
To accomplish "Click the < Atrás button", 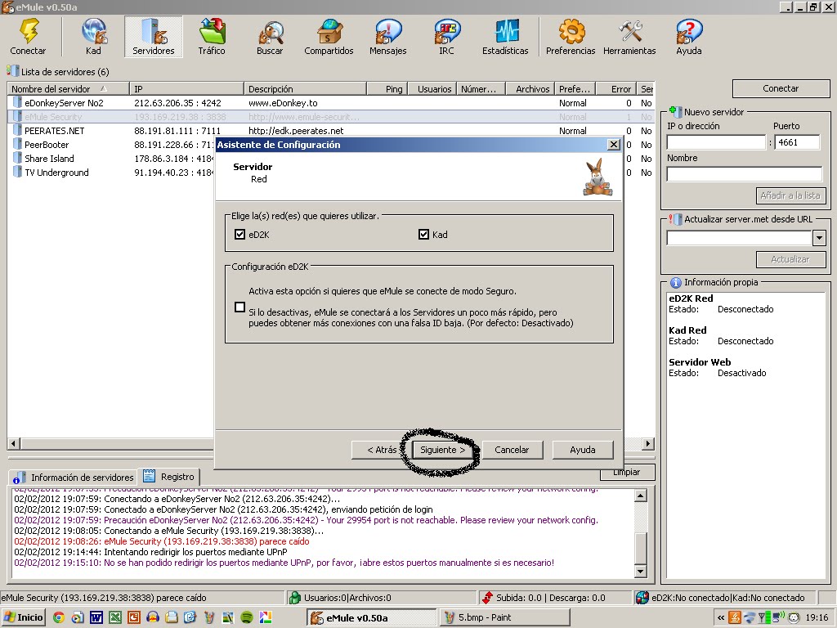I will [x=382, y=450].
